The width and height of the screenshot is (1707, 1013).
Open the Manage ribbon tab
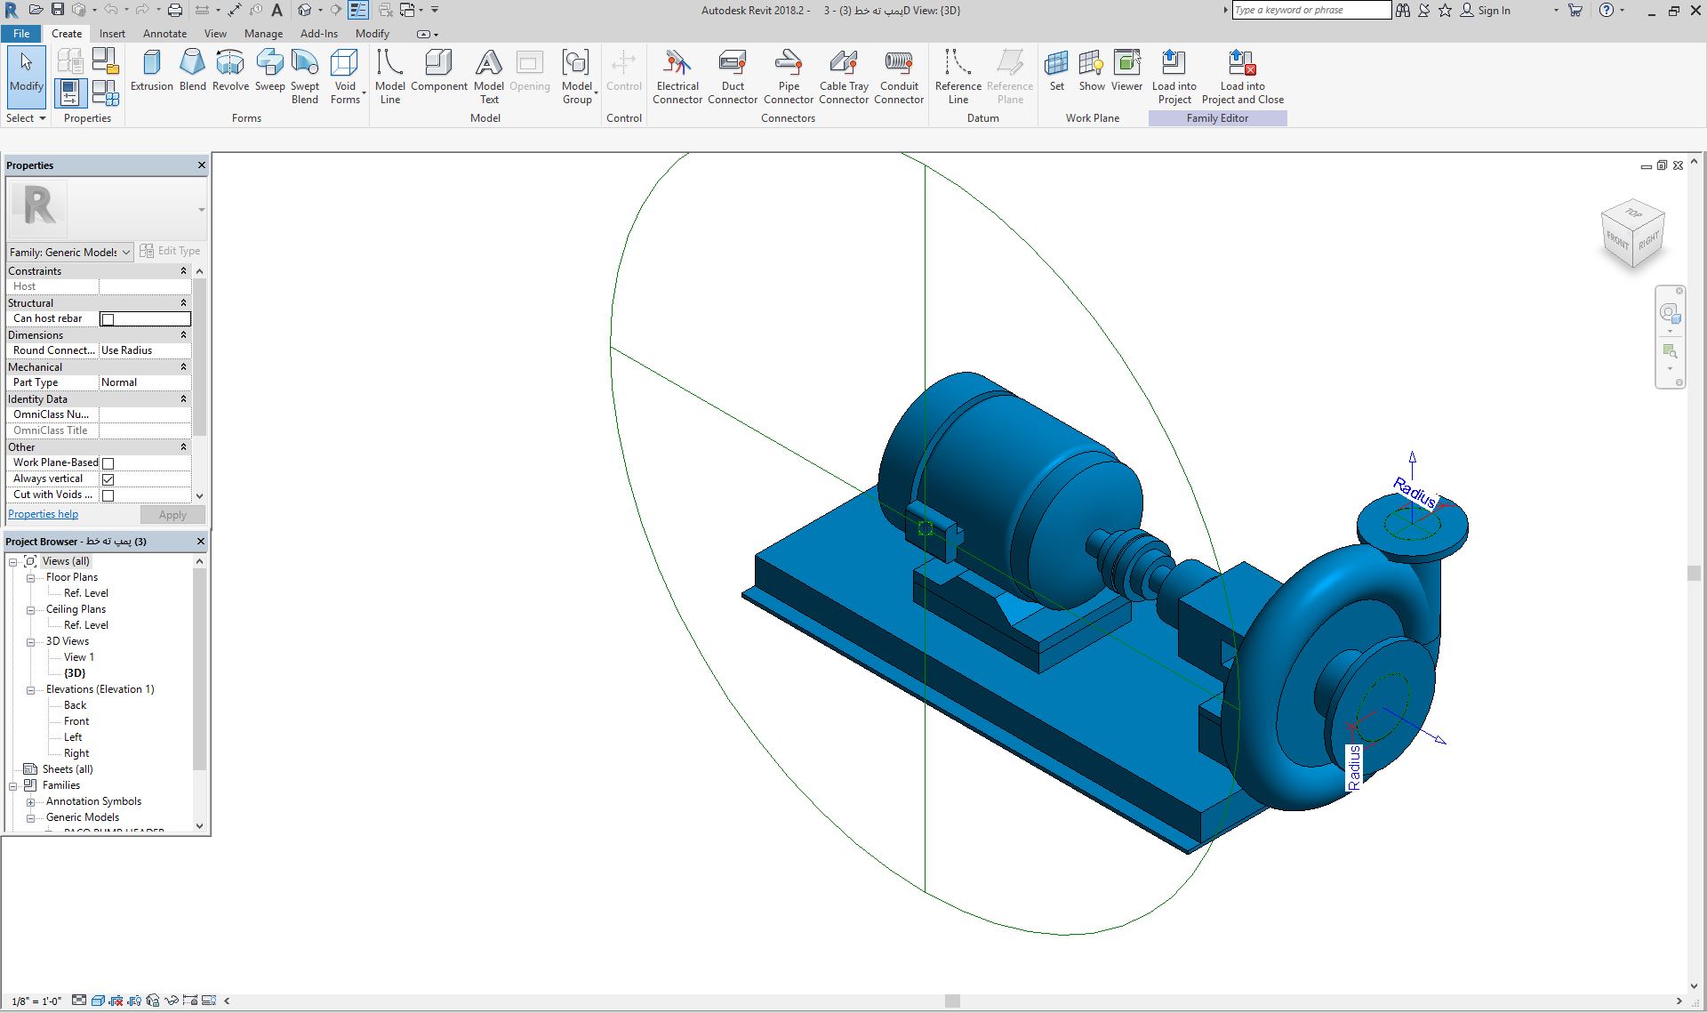pyautogui.click(x=263, y=34)
